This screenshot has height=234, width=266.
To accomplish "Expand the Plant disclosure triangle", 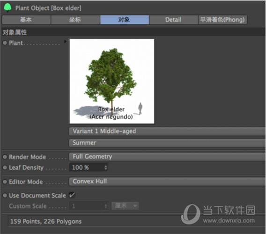I will 65,42.
